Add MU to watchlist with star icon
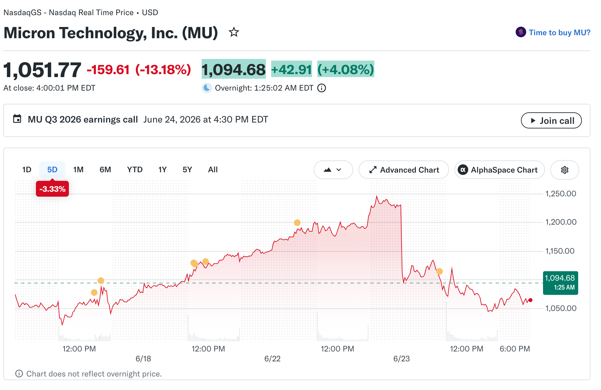 [234, 32]
